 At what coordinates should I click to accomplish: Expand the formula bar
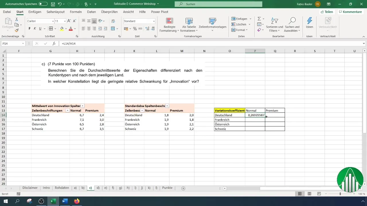364,43
